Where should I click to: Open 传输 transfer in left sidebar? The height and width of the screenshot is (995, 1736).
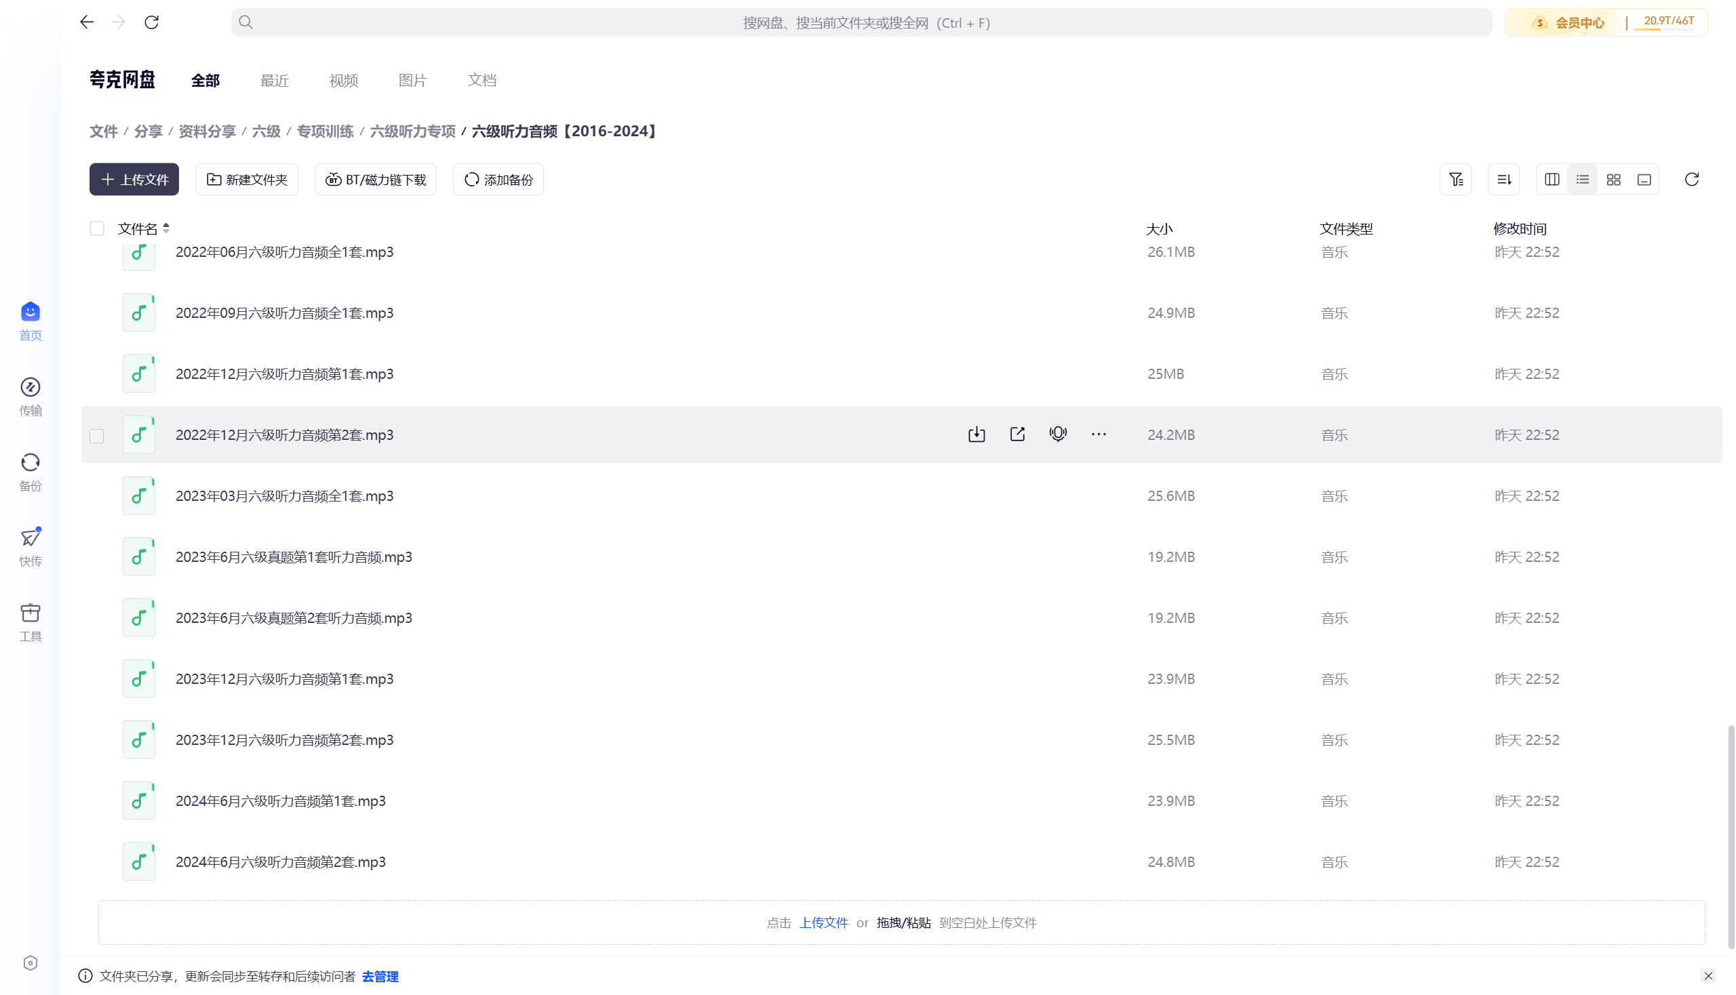pos(30,397)
